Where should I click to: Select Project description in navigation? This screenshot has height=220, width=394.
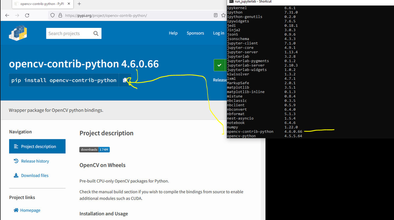tap(37, 146)
